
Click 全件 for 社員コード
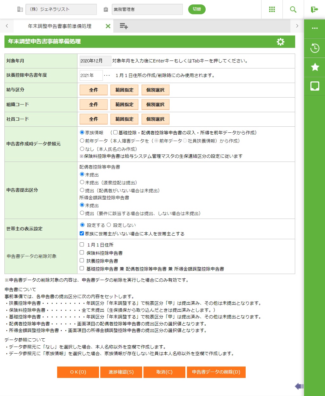tap(94, 119)
